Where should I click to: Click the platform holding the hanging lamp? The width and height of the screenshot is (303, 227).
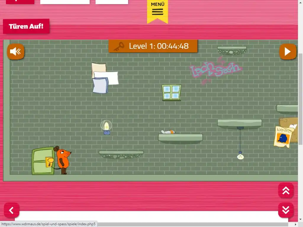(240, 124)
